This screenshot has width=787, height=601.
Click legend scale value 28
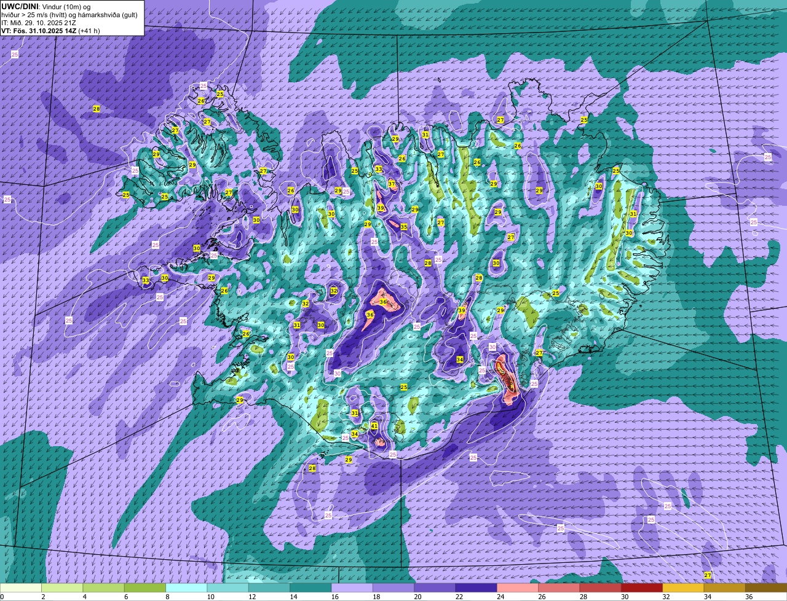click(583, 597)
